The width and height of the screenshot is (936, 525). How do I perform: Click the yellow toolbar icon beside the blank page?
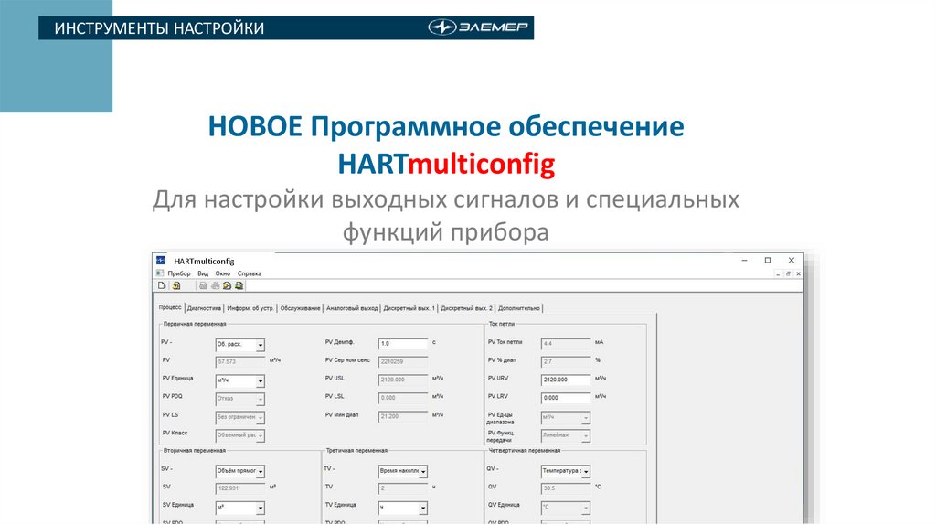pyautogui.click(x=176, y=285)
